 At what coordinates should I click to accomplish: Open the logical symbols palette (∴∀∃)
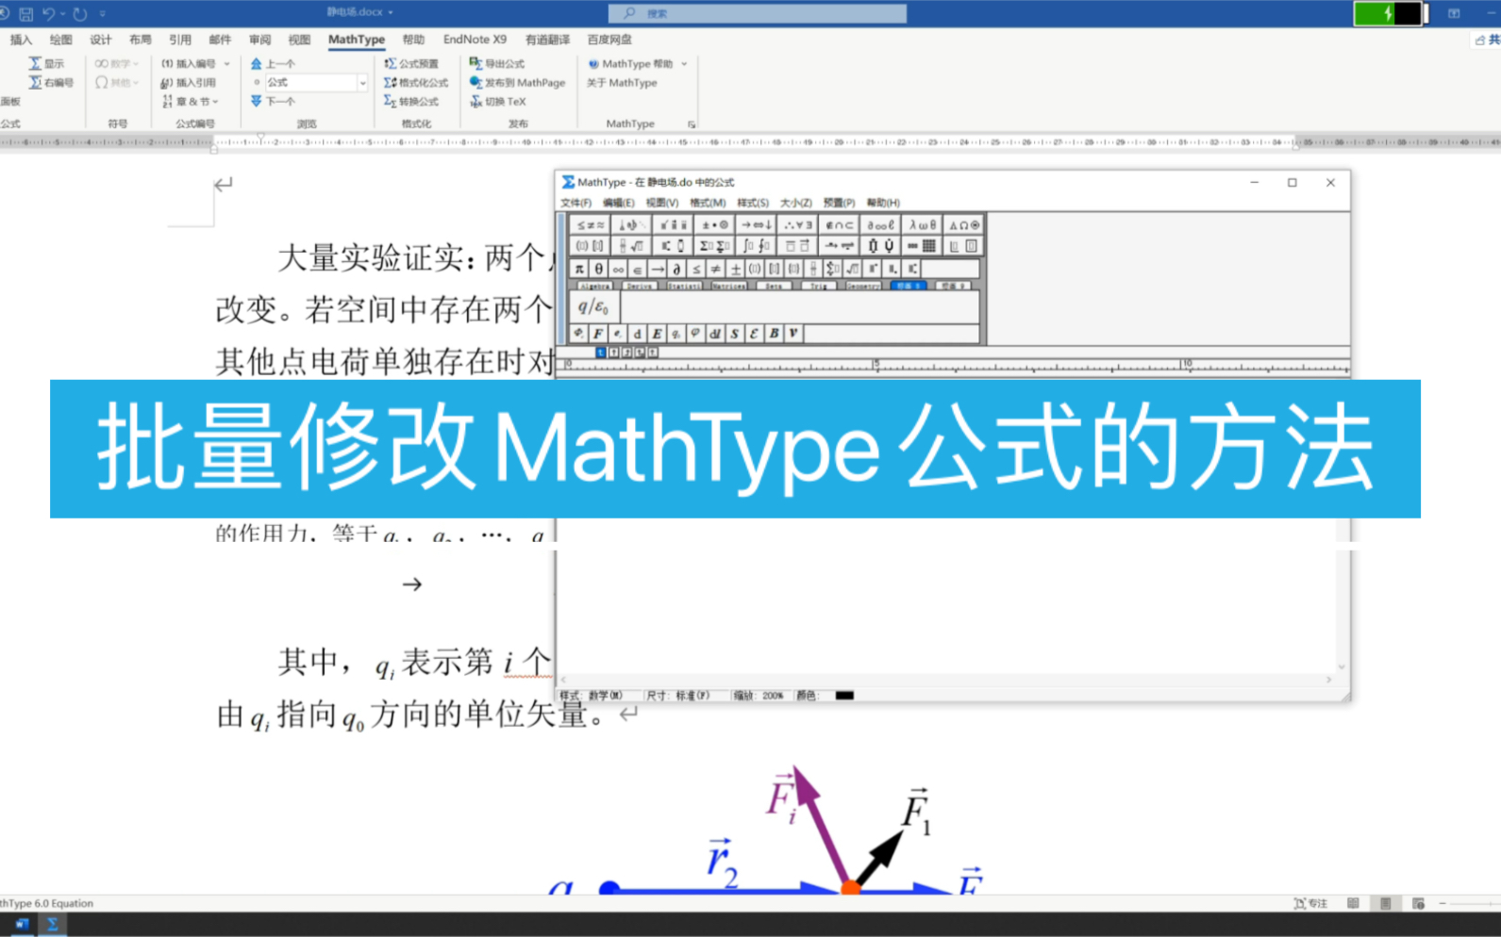pos(797,225)
